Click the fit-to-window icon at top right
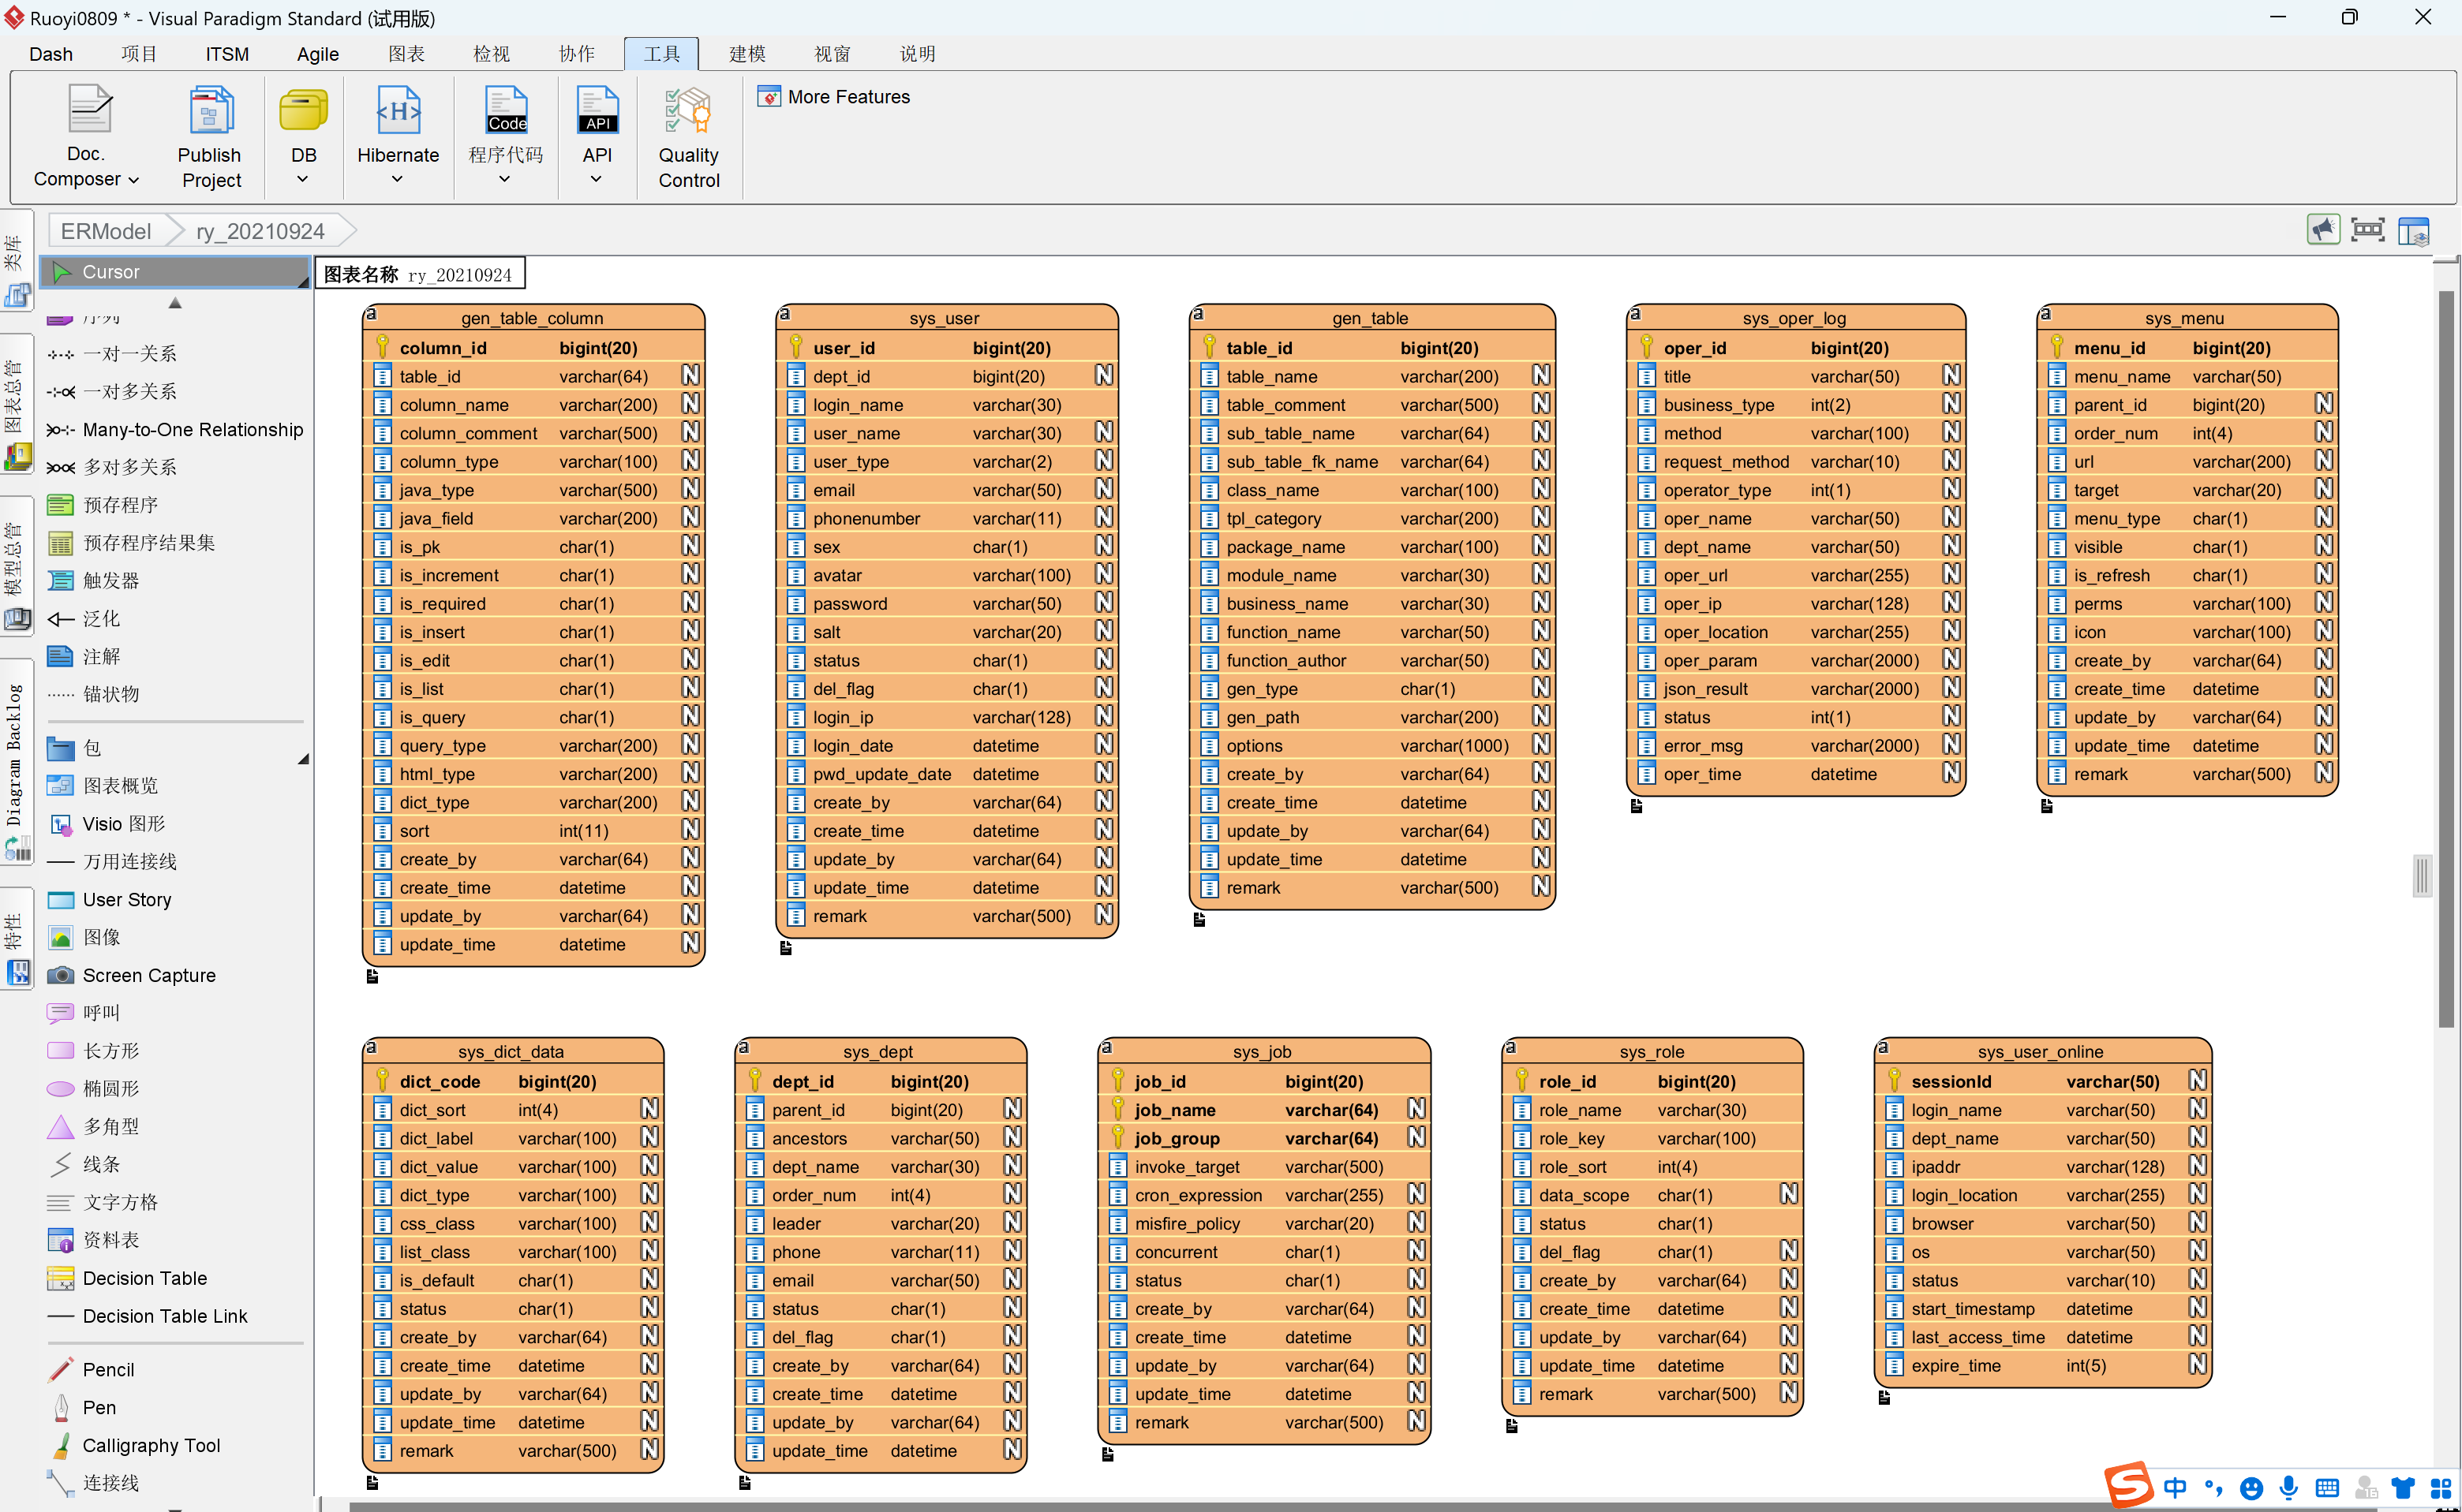 click(x=2367, y=231)
